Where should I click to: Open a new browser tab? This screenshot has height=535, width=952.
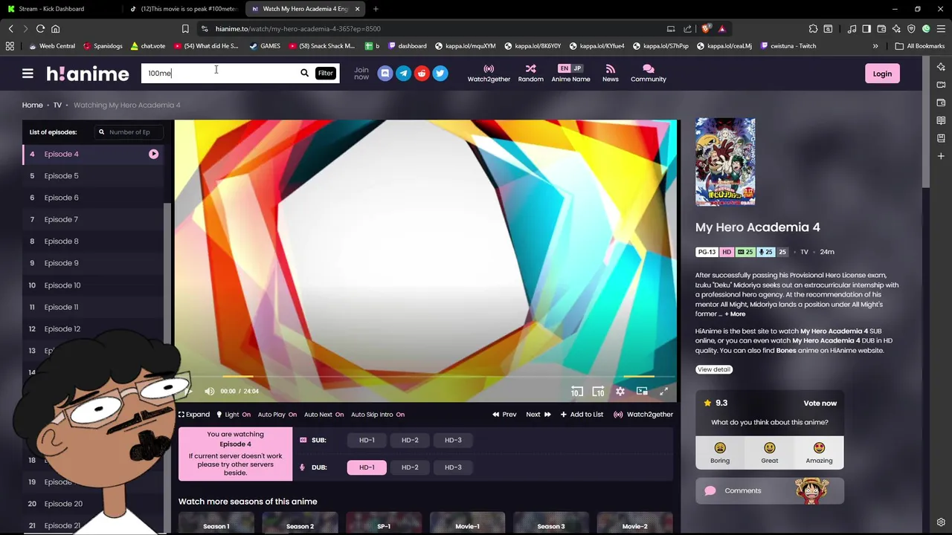376,9
